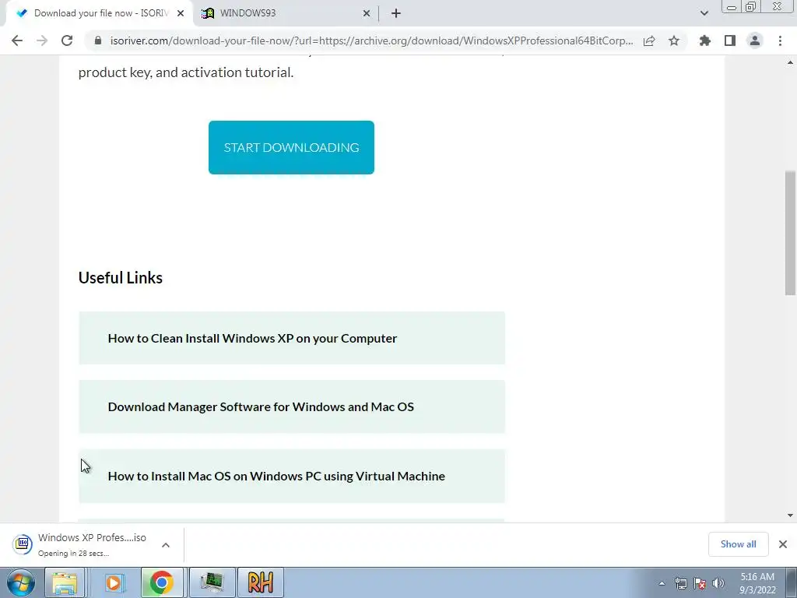This screenshot has height=598, width=797.
Task: Open How to Install Mac OS link
Action: [x=292, y=476]
